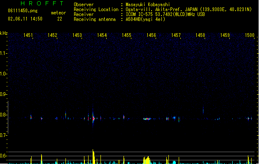Click the 0.9 kHz frequency label
The image size is (259, 164).
pyautogui.click(x=3, y=94)
